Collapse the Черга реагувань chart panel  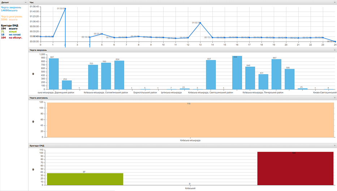click(334, 98)
